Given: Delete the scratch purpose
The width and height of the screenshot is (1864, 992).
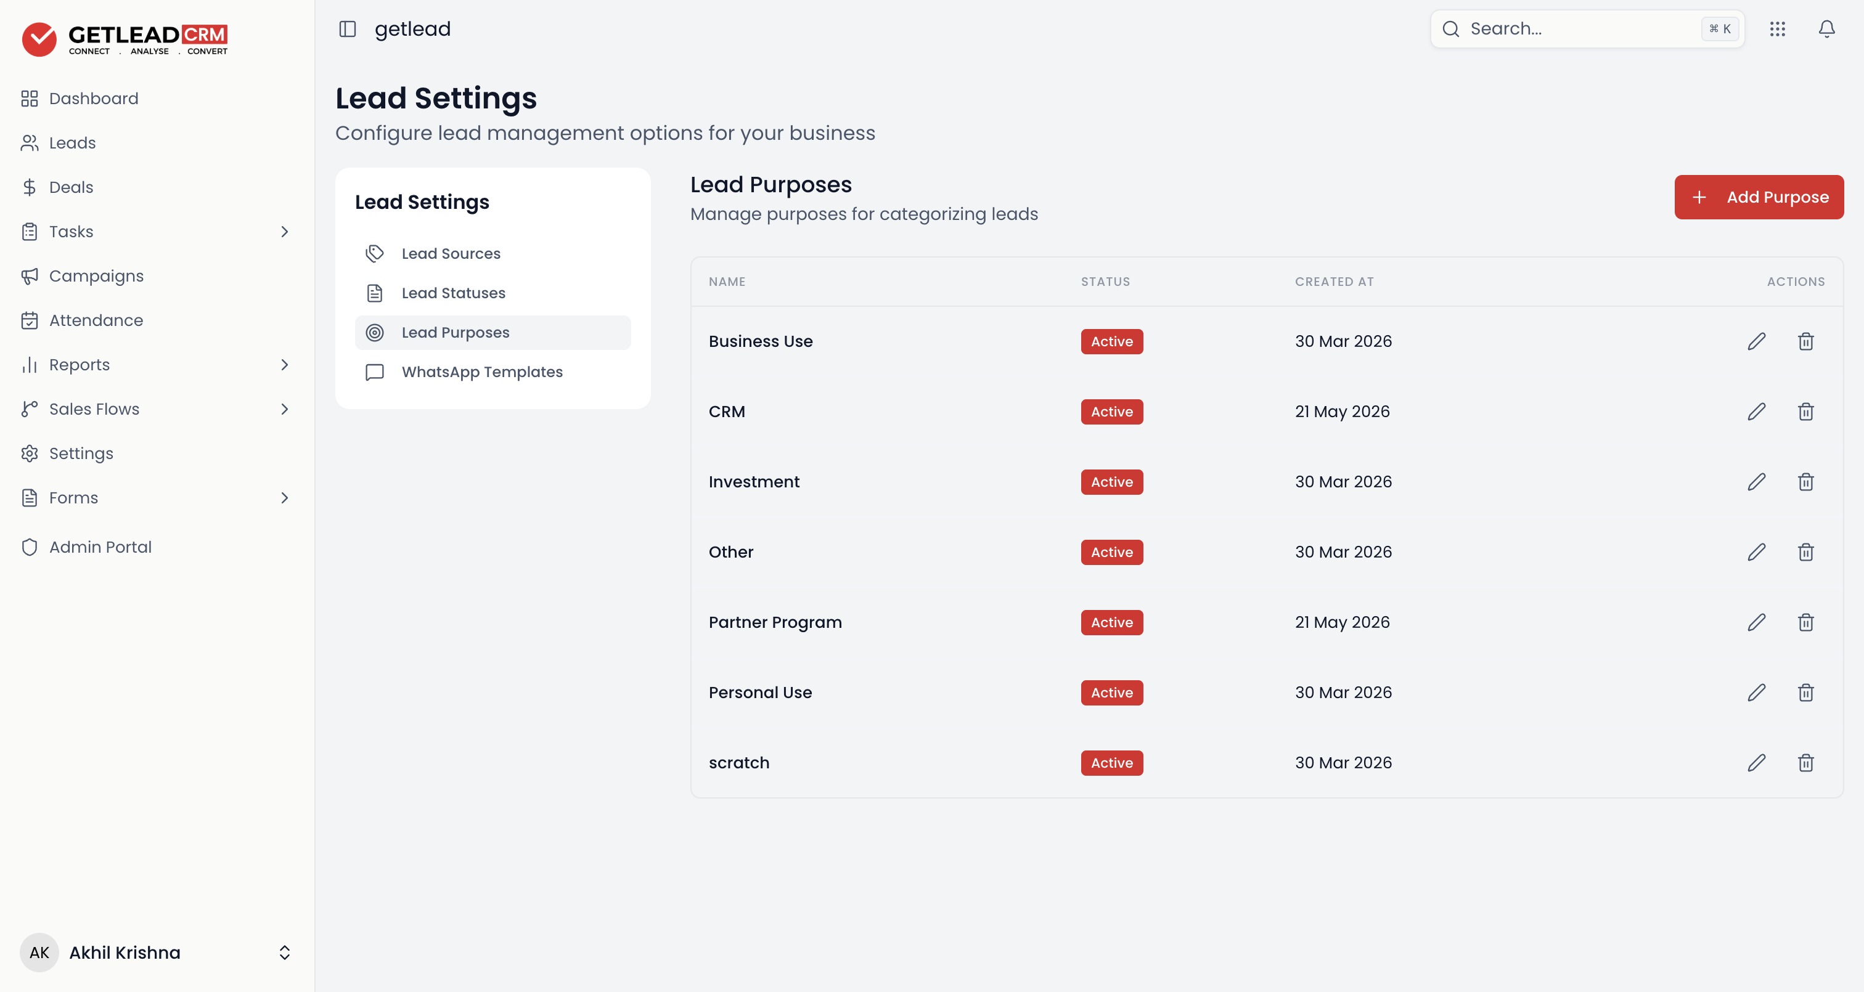Looking at the screenshot, I should [x=1805, y=763].
